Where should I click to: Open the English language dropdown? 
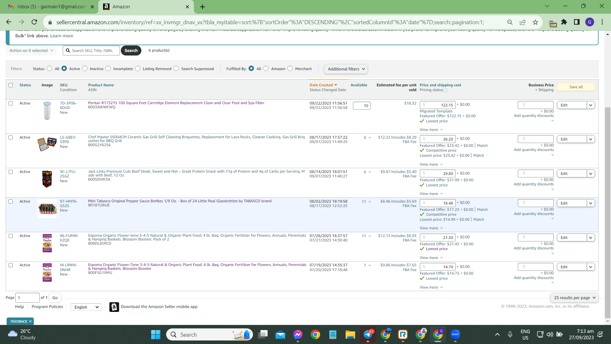click(x=86, y=307)
